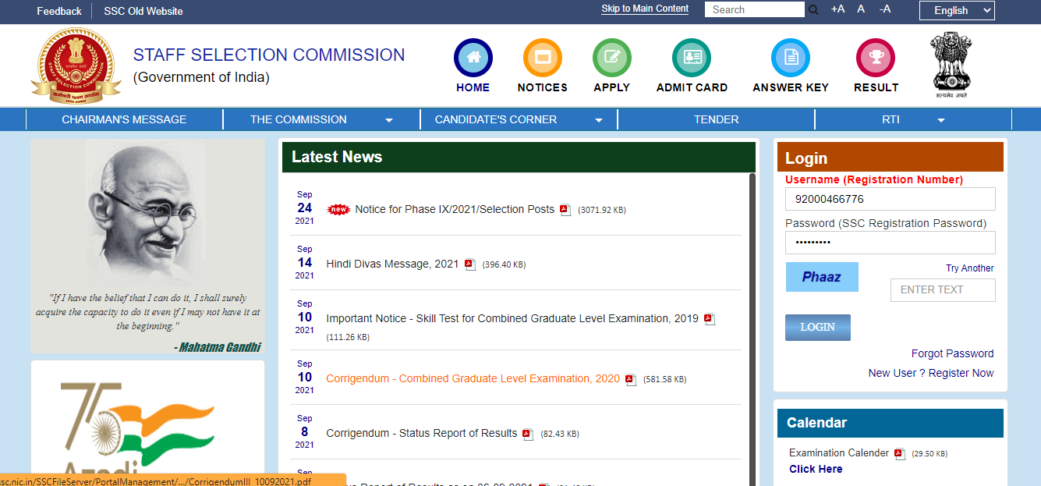Click the Username registration number field
1041x486 pixels.
[891, 199]
